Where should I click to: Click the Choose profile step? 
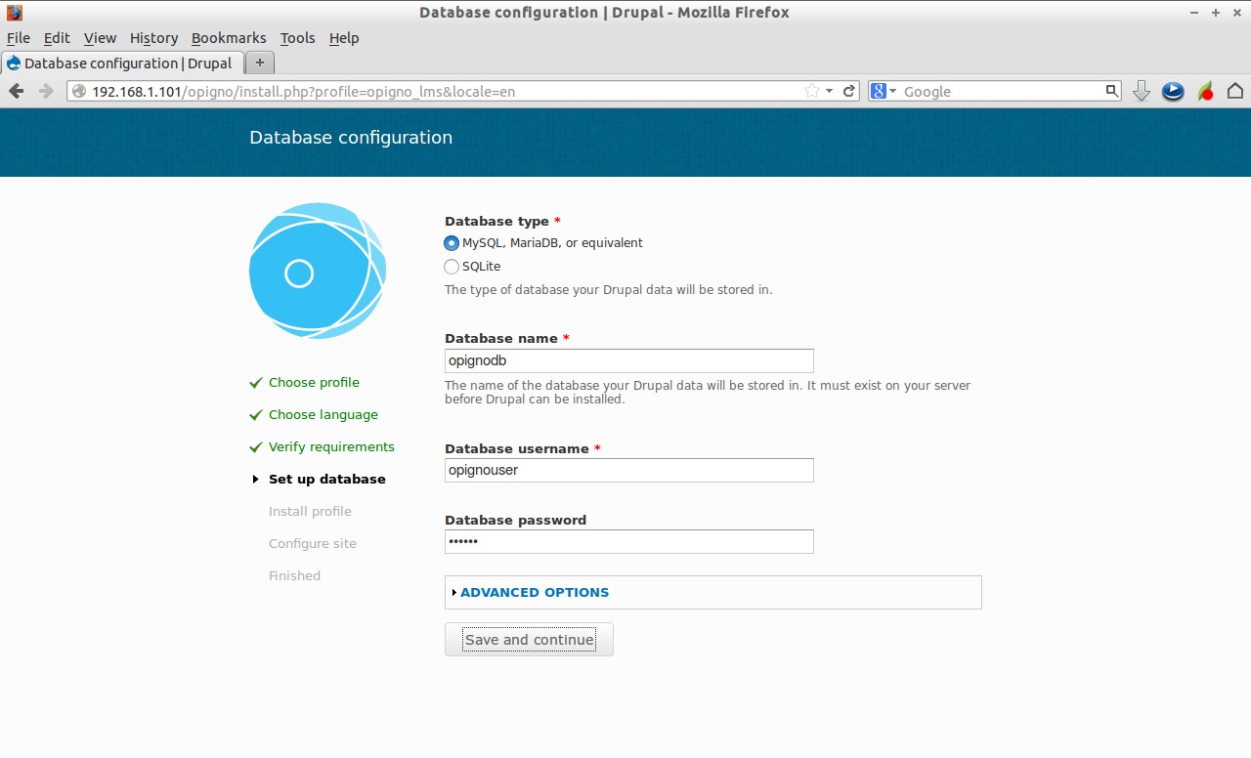314,382
